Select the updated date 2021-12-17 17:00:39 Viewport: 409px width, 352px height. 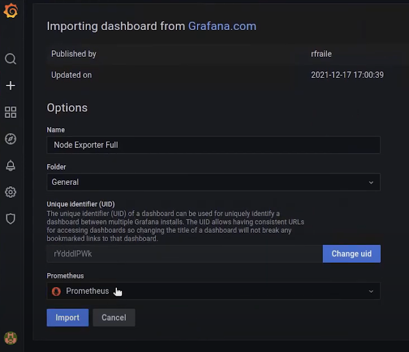pyautogui.click(x=347, y=75)
